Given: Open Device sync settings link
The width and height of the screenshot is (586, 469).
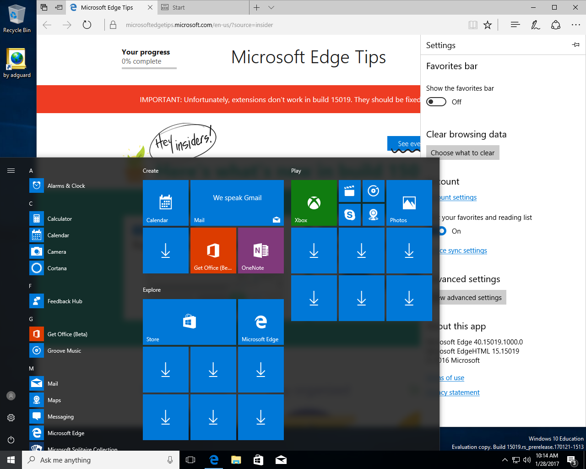Looking at the screenshot, I should (463, 251).
